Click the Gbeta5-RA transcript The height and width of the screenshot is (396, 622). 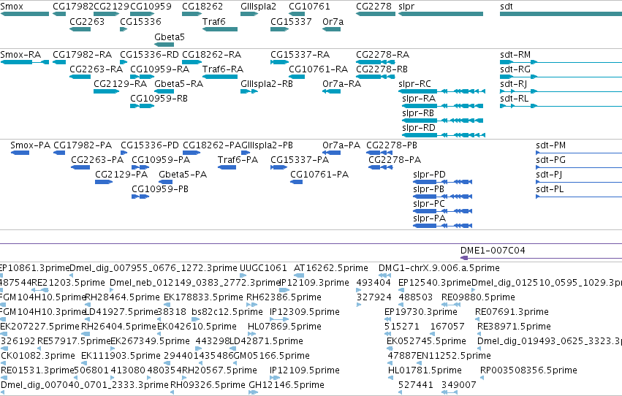pos(164,91)
